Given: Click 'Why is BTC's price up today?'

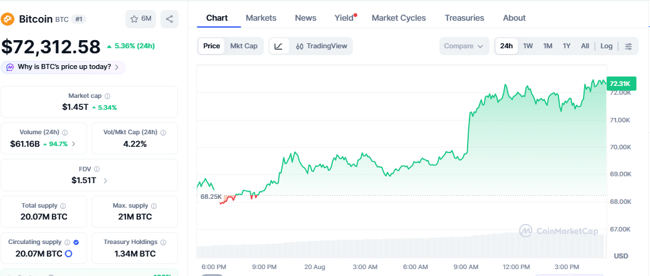Looking at the screenshot, I should [x=63, y=67].
